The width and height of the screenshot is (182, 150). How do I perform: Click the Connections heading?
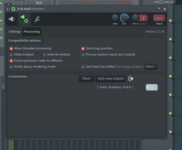coord(18,76)
